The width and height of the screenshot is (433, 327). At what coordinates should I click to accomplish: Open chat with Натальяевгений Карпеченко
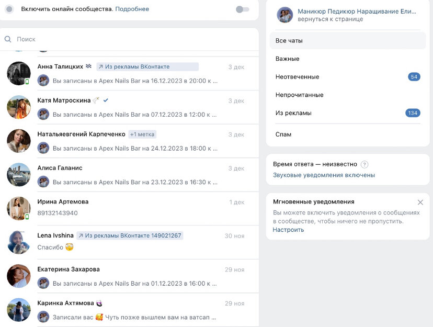coord(129,141)
